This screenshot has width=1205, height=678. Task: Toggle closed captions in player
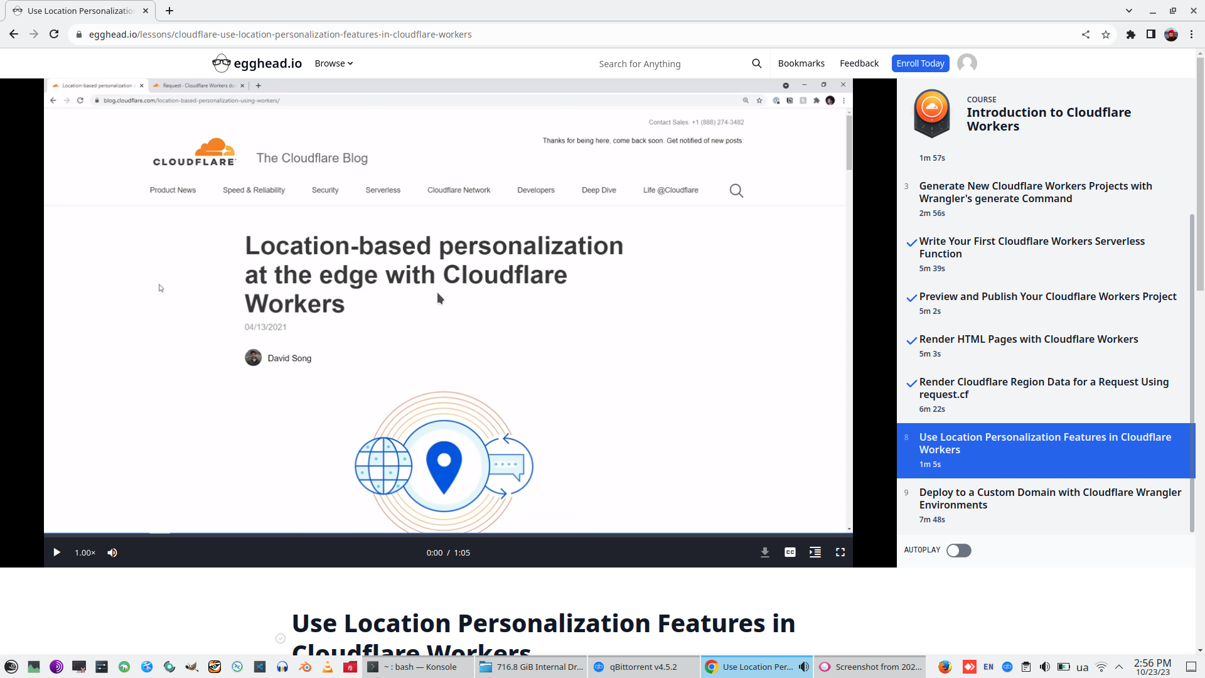[790, 552]
